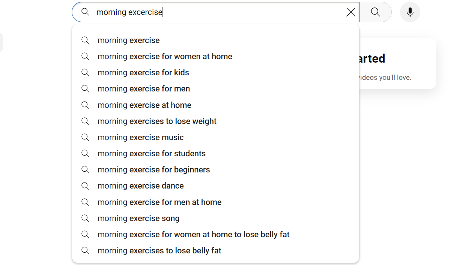Choose "morning exercise for women at home"
Image resolution: width=451 pixels, height=265 pixels.
(165, 57)
